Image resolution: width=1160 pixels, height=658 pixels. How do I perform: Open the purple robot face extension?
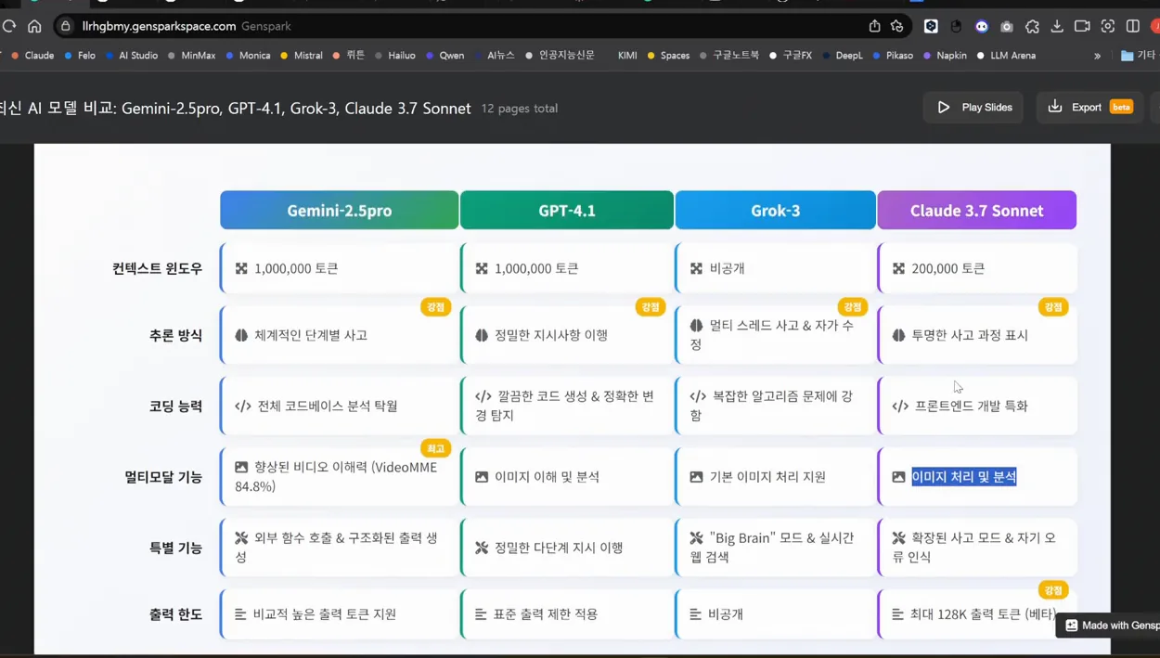coord(982,26)
